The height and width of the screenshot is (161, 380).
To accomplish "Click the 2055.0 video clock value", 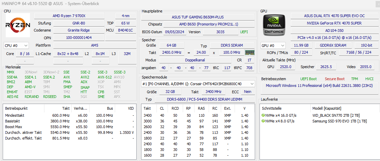I will [x=366, y=67].
